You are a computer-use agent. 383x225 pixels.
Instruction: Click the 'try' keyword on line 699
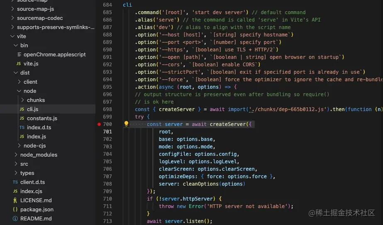(139, 117)
